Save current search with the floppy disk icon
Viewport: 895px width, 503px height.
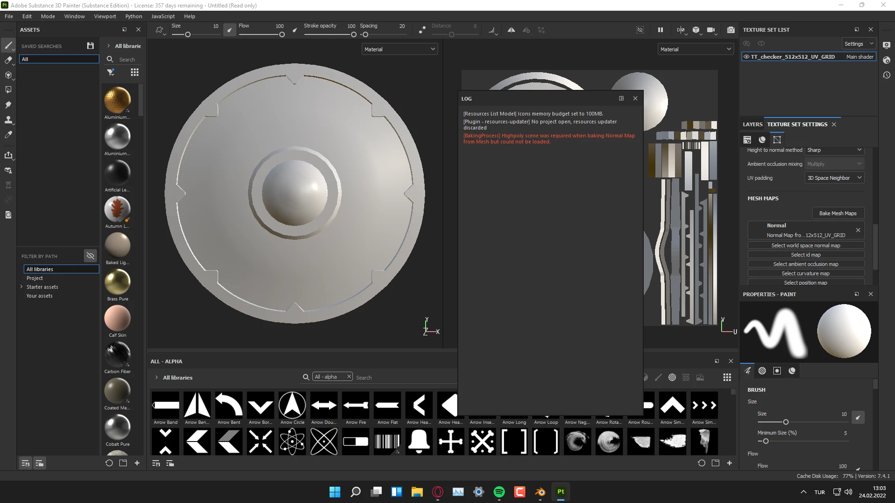(90, 46)
